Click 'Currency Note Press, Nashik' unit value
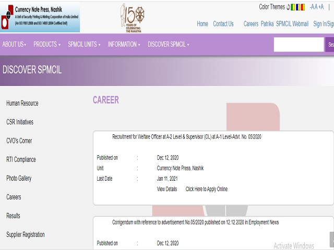 180,168
